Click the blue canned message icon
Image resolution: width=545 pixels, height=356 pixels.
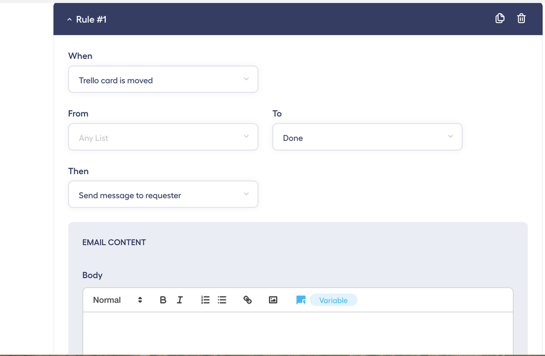[301, 300]
